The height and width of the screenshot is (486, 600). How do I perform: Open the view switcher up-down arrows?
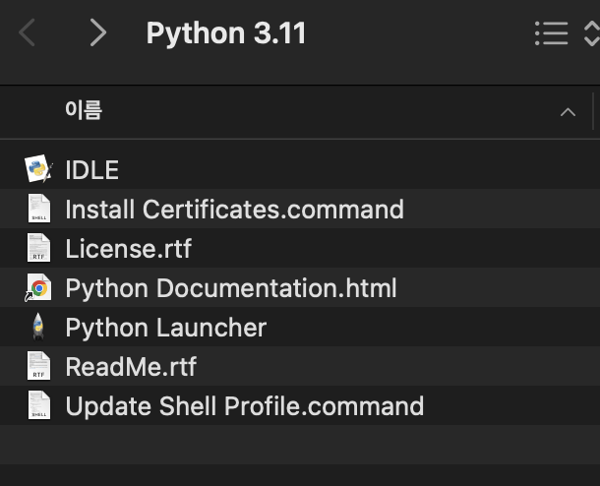[591, 33]
